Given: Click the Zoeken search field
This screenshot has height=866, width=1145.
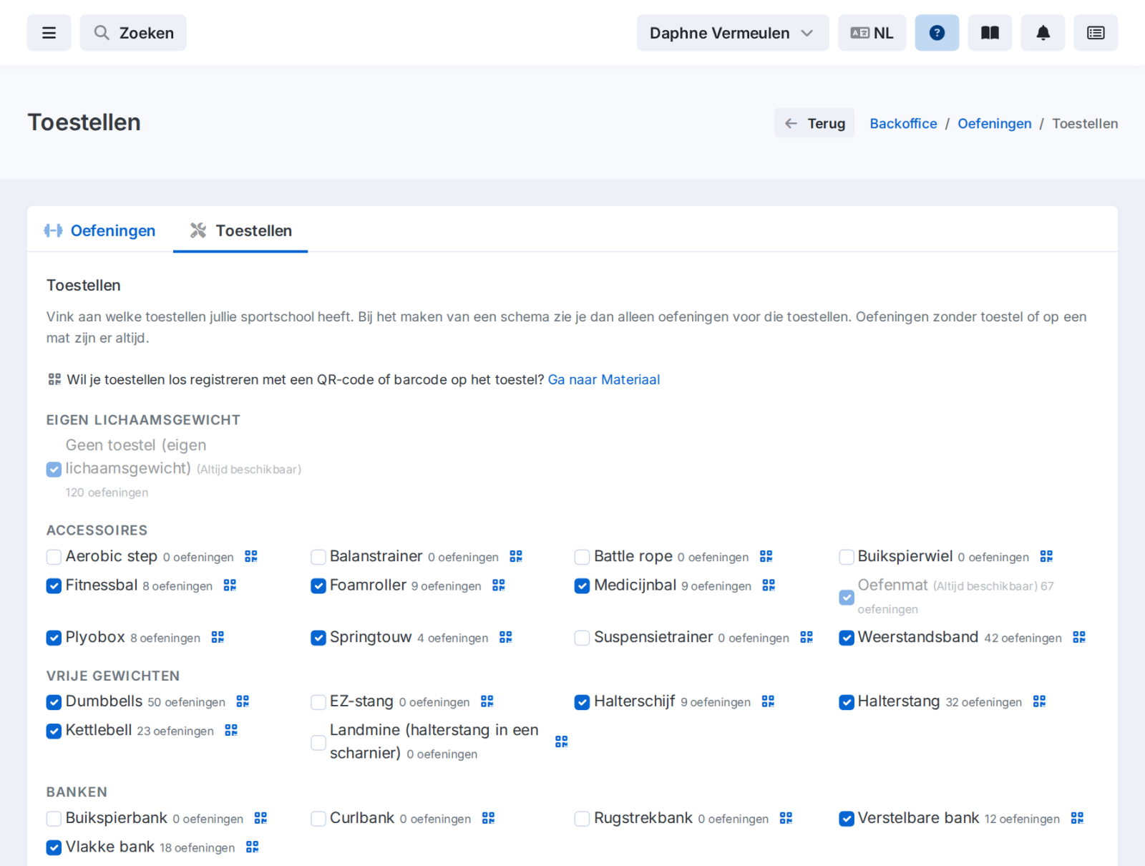Looking at the screenshot, I should tap(133, 33).
